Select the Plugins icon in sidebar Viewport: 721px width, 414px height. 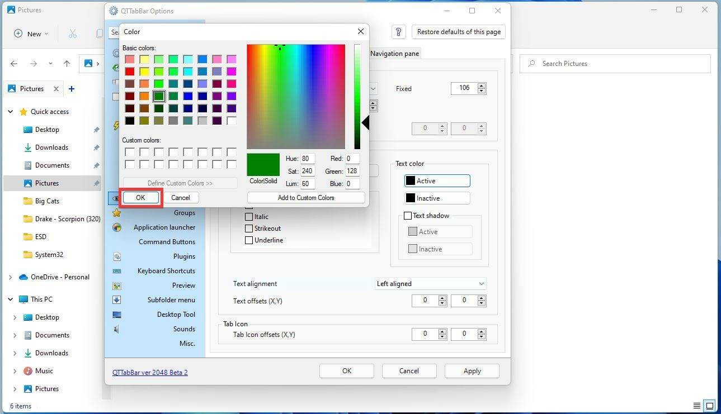(116, 256)
